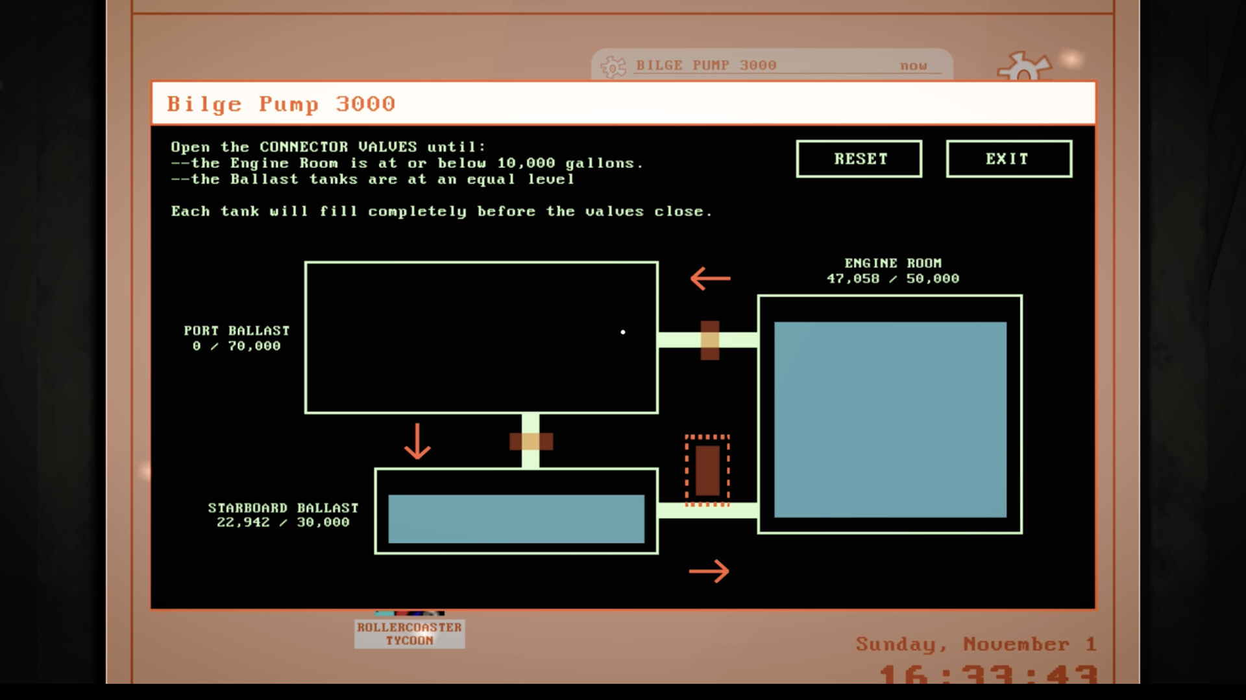Screen dimensions: 1246x700
Task: Click the 'STARBOARD BALLAST 22,942 / 30,000' reading
Action: pos(283,515)
